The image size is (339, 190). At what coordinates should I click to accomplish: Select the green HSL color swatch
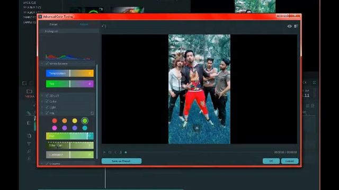pos(85,121)
